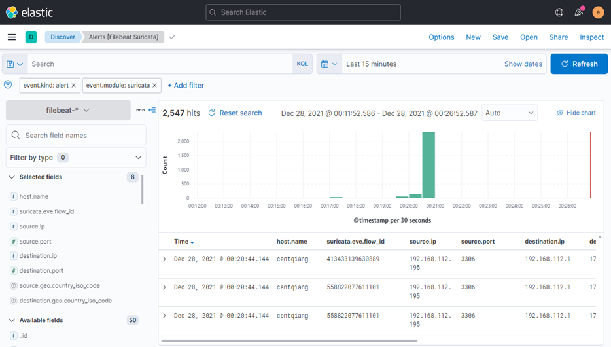Hide the histogram chart
The width and height of the screenshot is (611, 347).
coord(576,113)
